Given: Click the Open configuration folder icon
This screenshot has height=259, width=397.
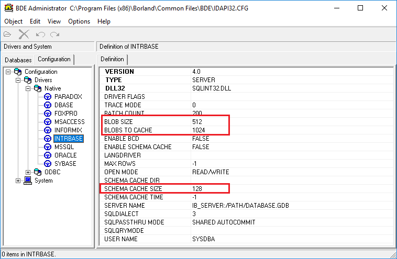Looking at the screenshot, I should click(7, 34).
